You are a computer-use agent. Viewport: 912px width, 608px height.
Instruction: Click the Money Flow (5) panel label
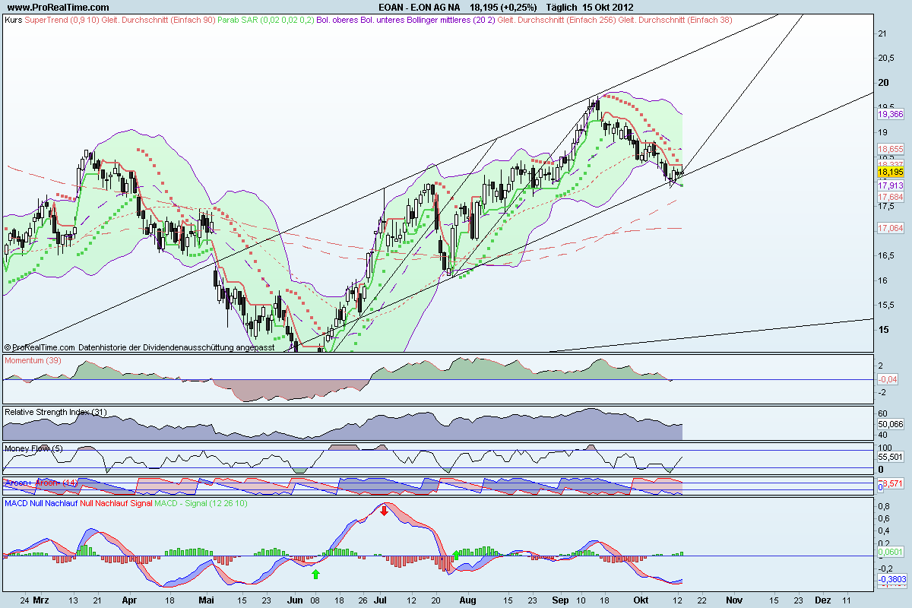click(34, 448)
